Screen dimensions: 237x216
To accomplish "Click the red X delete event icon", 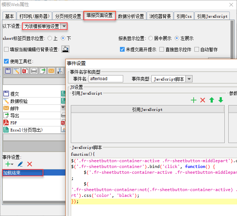I will (x=30, y=164).
